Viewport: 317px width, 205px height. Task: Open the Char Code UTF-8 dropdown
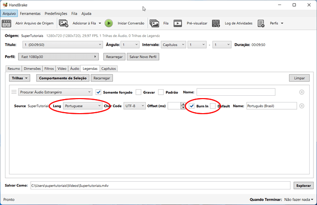tap(135, 106)
